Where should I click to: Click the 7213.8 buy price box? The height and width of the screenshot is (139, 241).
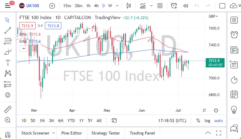53,26
